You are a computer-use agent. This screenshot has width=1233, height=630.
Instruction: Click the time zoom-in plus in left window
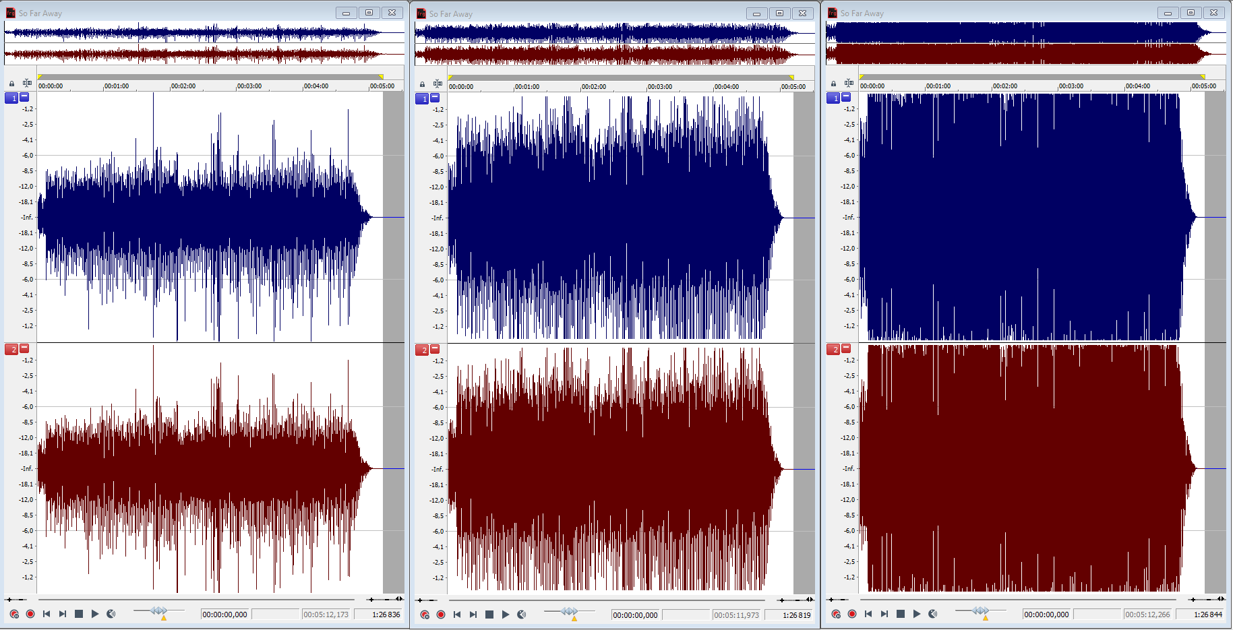[x=371, y=599]
